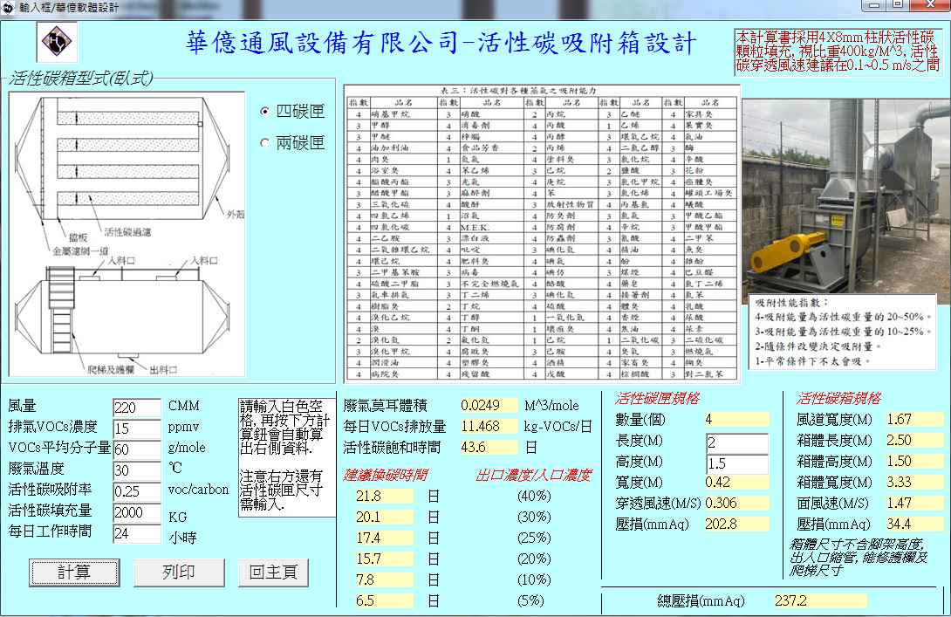Click the 箱體長度(M) value 2.50
The image size is (951, 617).
[x=914, y=440]
